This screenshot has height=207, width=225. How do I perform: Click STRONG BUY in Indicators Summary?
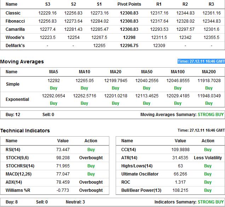(210, 202)
